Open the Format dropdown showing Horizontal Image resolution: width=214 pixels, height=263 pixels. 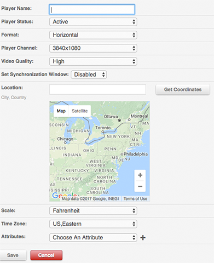click(x=93, y=35)
